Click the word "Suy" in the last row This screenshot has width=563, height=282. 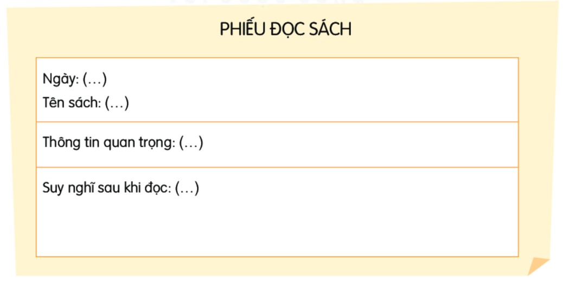point(53,188)
